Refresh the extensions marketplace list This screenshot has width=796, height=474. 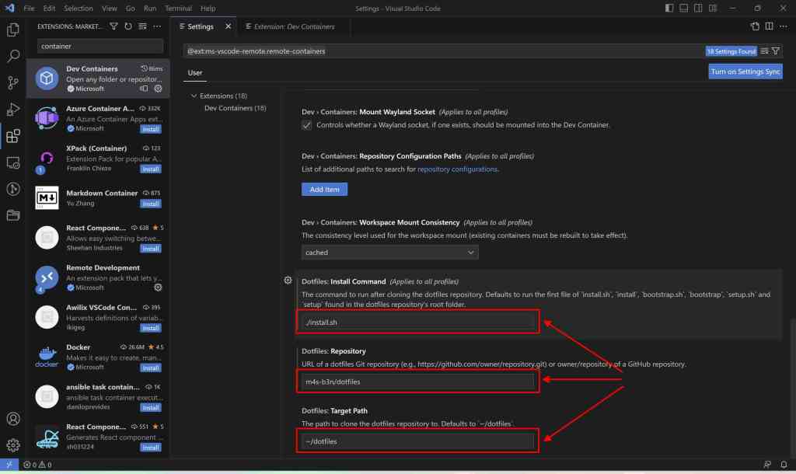(x=128, y=26)
